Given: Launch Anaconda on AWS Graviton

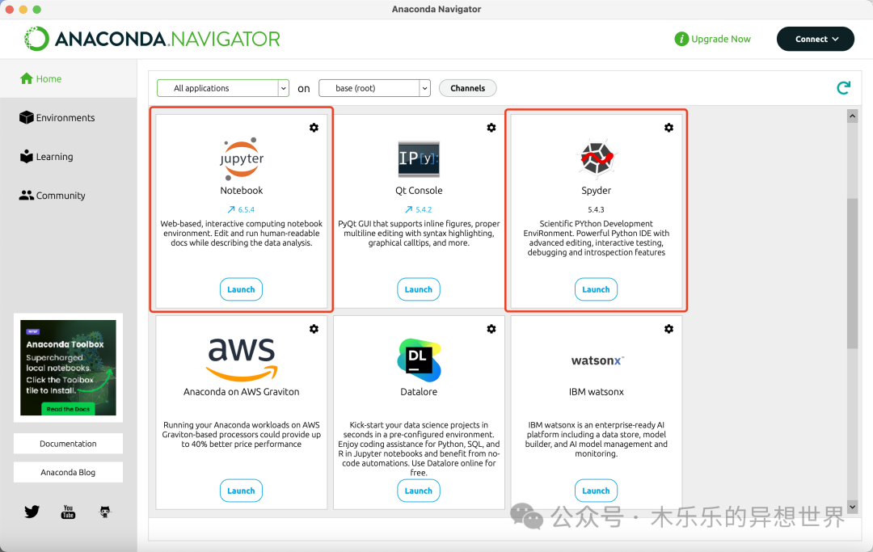Looking at the screenshot, I should pyautogui.click(x=241, y=491).
